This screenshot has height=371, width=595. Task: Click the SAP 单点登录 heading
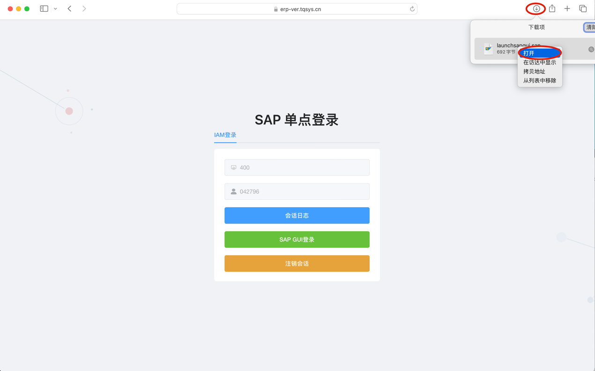(x=297, y=120)
